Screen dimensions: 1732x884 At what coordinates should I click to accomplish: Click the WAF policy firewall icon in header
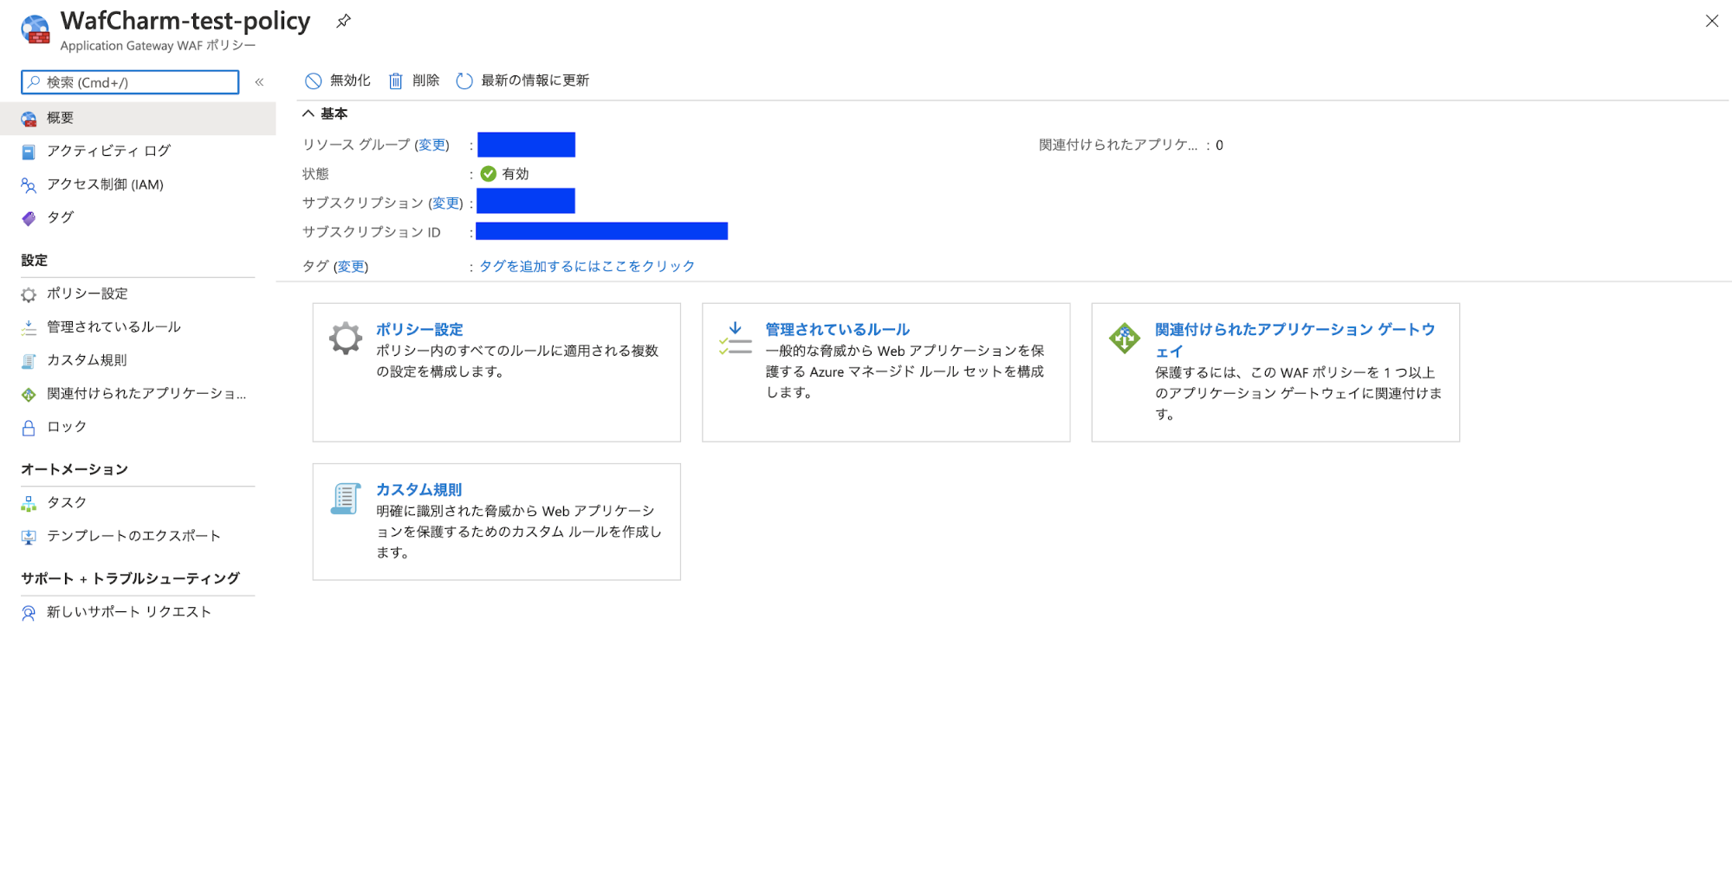point(36,29)
